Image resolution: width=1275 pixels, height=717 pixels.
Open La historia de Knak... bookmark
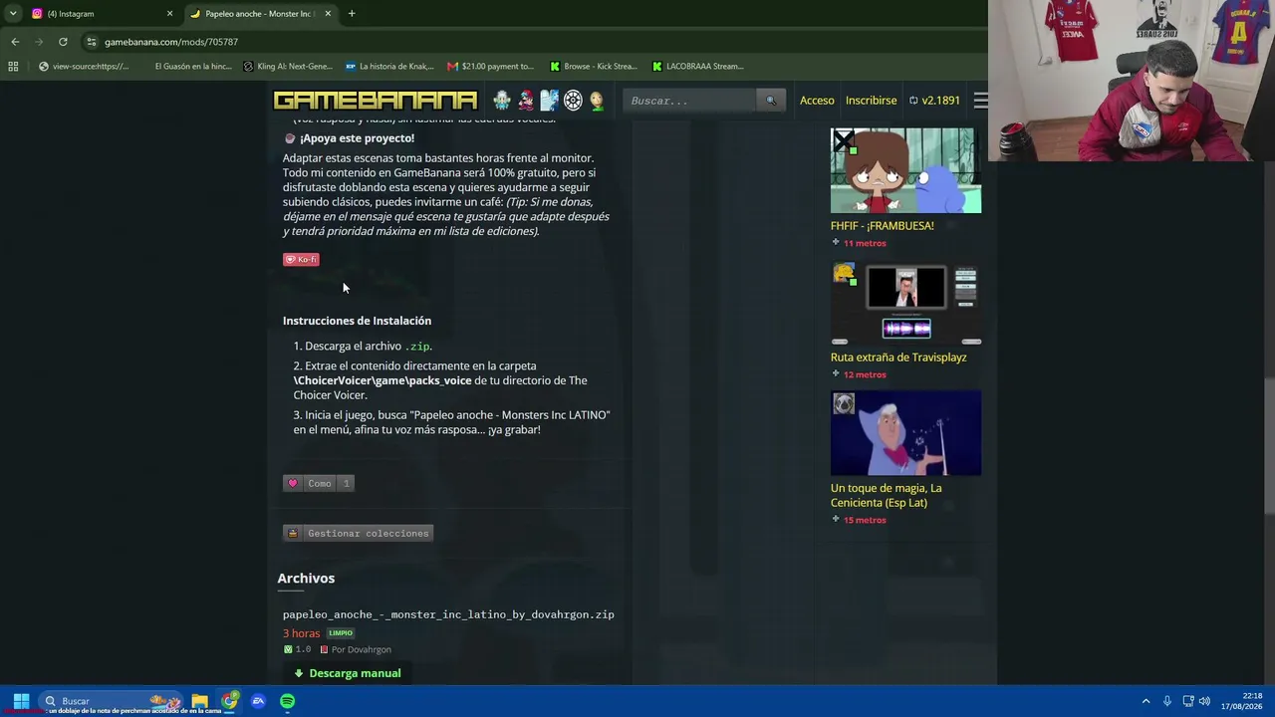click(x=389, y=67)
